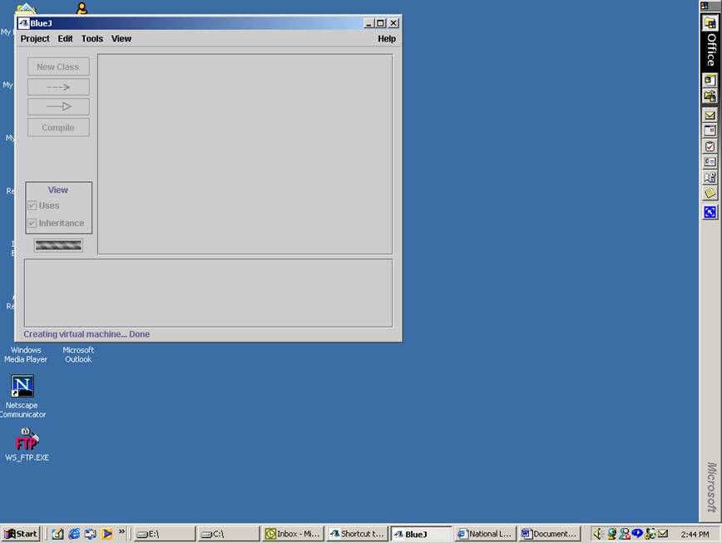The height and width of the screenshot is (543, 722).
Task: Open Netscape Communicator from the desktop
Action: coord(22,387)
